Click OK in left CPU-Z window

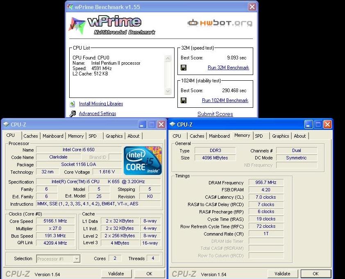pos(150,274)
